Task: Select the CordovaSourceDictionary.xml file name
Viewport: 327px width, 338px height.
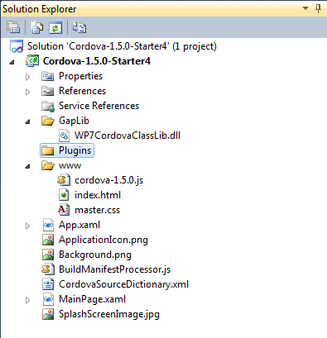Action: click(124, 284)
